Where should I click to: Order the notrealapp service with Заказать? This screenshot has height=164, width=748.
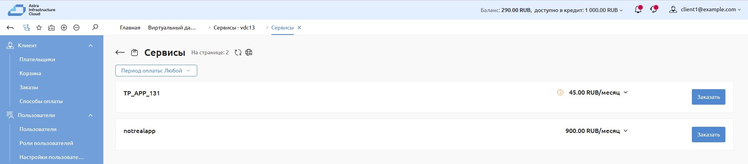coord(708,135)
